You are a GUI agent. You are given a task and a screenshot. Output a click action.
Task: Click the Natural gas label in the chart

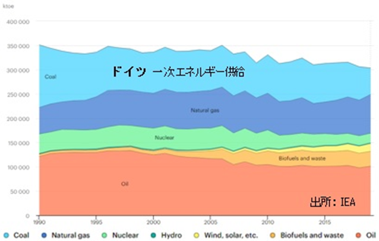[204, 110]
